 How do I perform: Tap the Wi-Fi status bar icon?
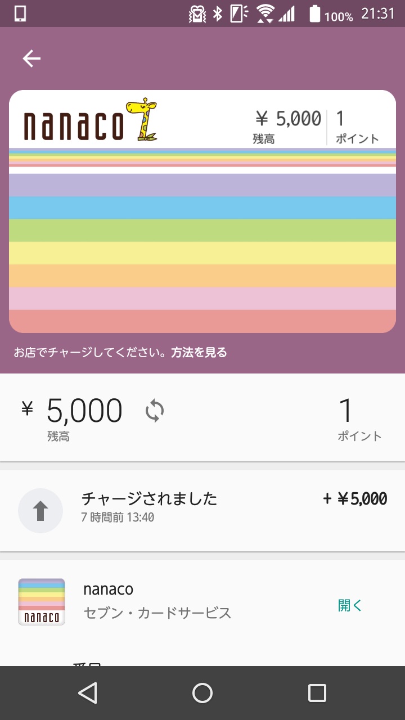coord(264,13)
